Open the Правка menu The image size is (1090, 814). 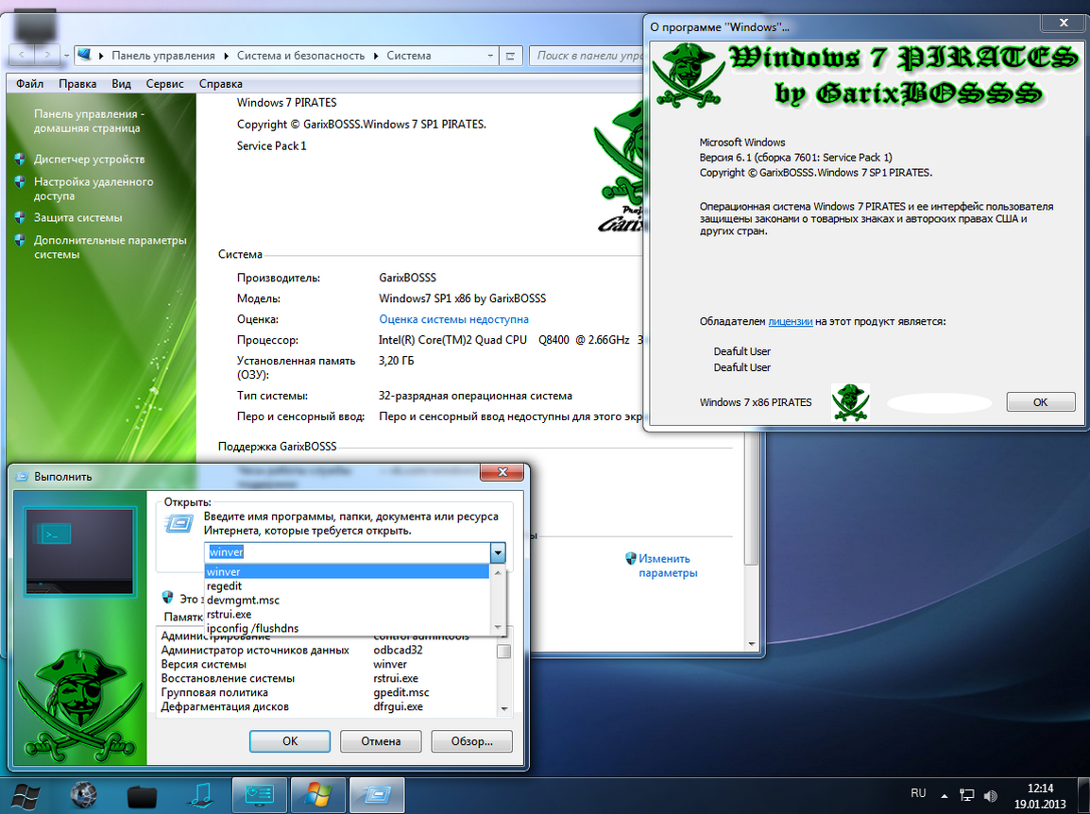pyautogui.click(x=77, y=83)
